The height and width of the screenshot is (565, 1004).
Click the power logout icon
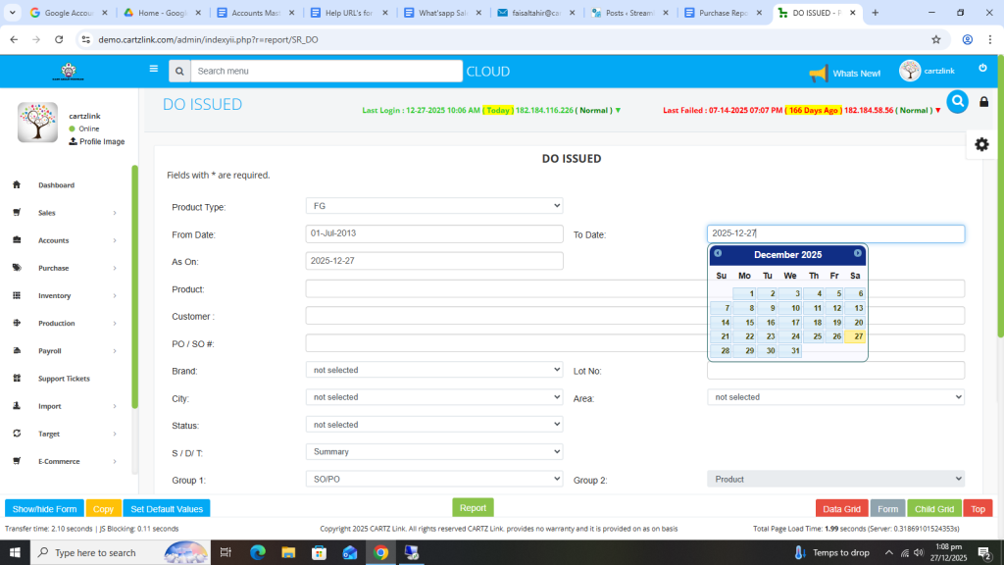coord(982,68)
